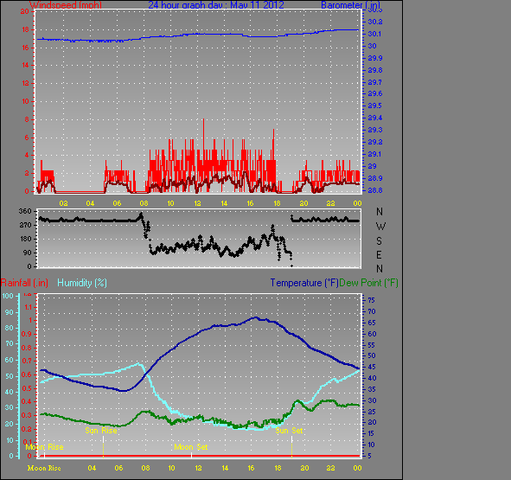Click the '65' temperature axis value
511x480 pixels.
click(x=372, y=323)
